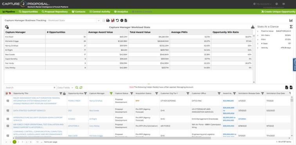Expand Pipeline Value in Stats At a Glance
This screenshot has height=145, width=296.
(258, 31)
